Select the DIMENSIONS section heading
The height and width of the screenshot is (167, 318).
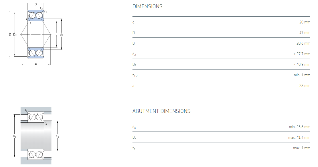point(147,6)
